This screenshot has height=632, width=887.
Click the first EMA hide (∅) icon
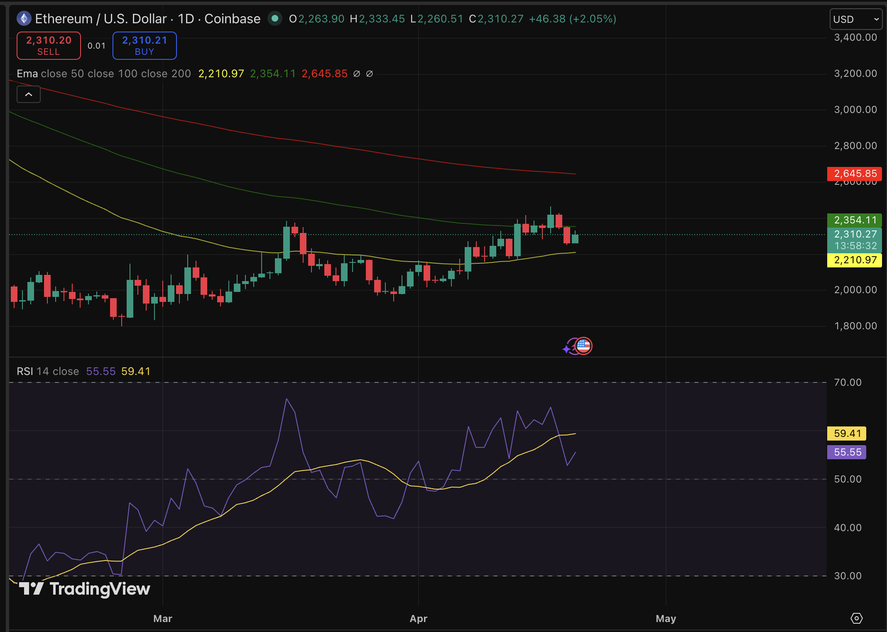click(x=356, y=74)
